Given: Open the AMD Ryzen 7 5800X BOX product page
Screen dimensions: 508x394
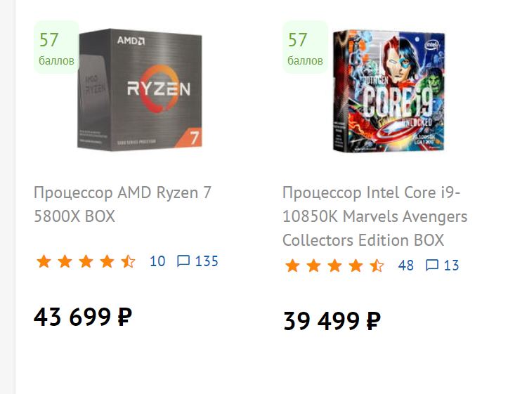Looking at the screenshot, I should [122, 204].
